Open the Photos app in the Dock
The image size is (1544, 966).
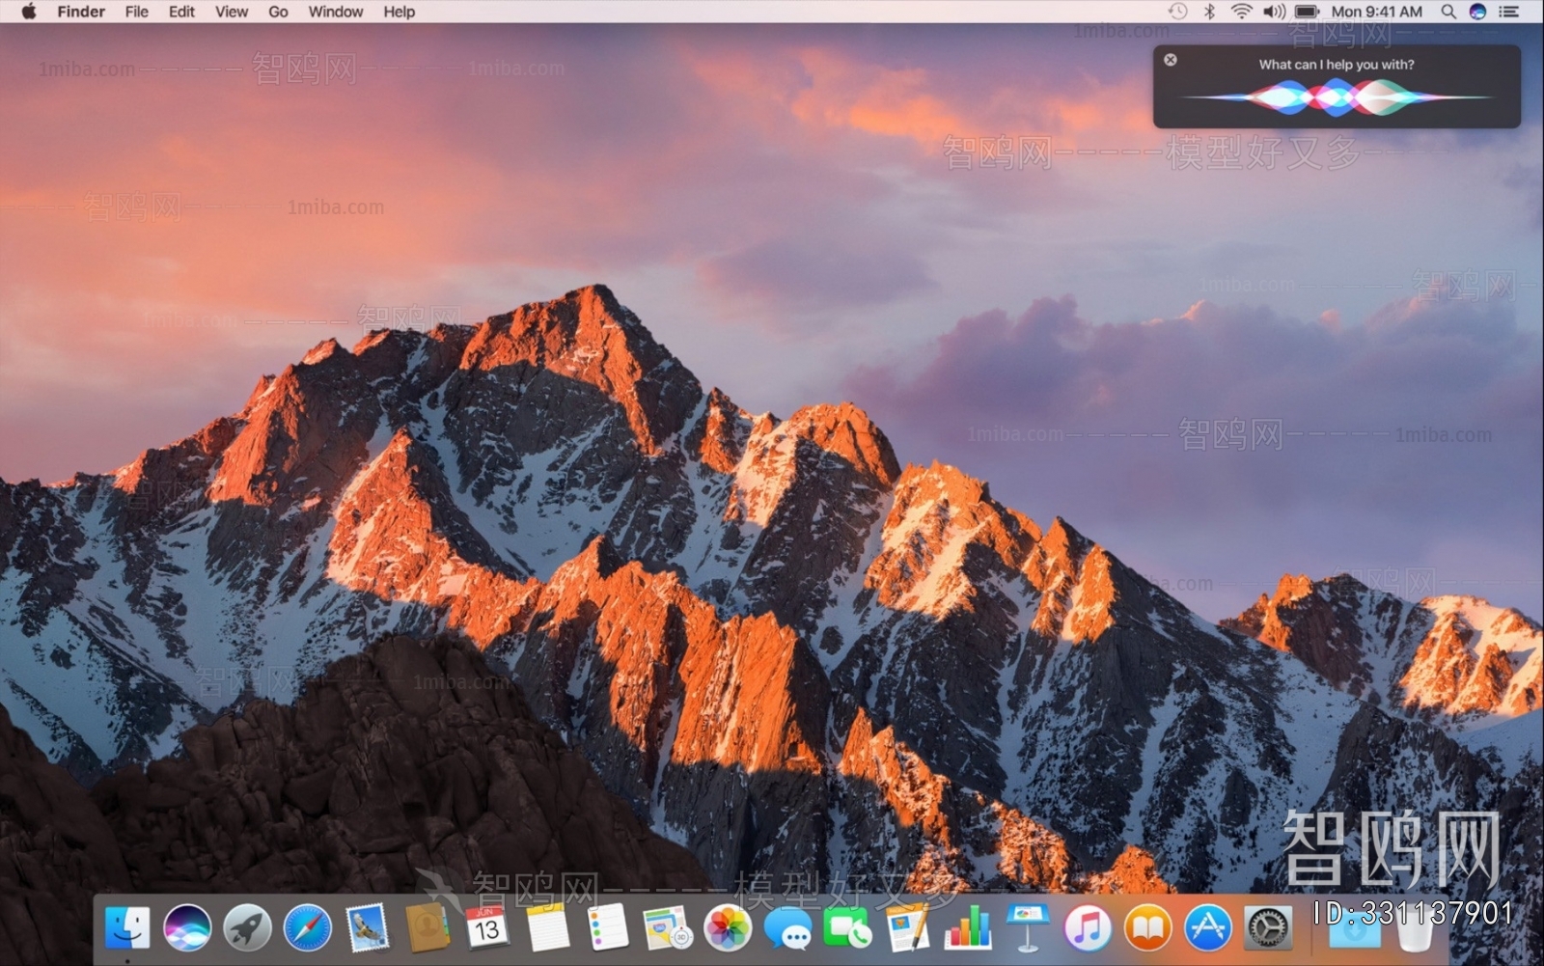[x=727, y=928]
